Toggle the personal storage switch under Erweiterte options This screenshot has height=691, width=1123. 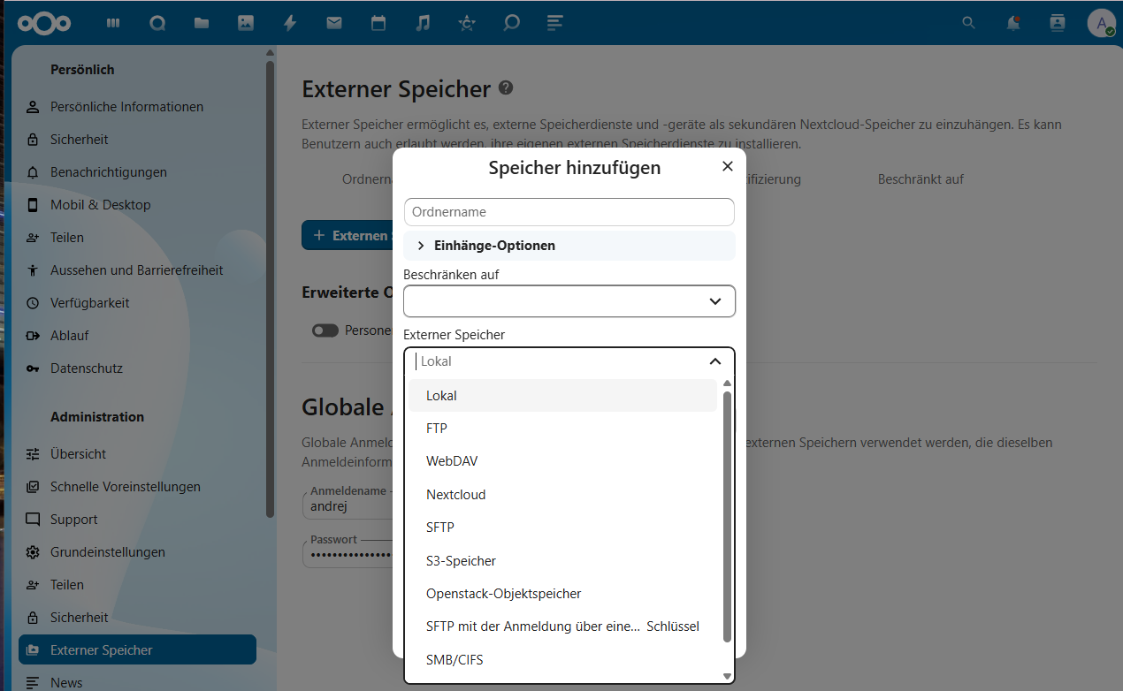tap(325, 330)
